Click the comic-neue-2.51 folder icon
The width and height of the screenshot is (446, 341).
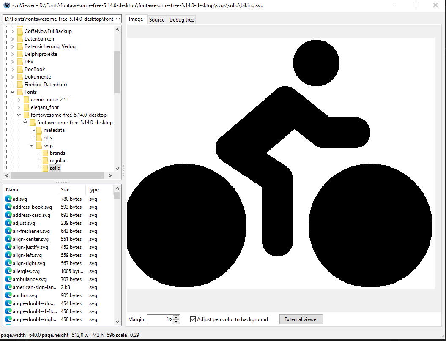(x=26, y=100)
